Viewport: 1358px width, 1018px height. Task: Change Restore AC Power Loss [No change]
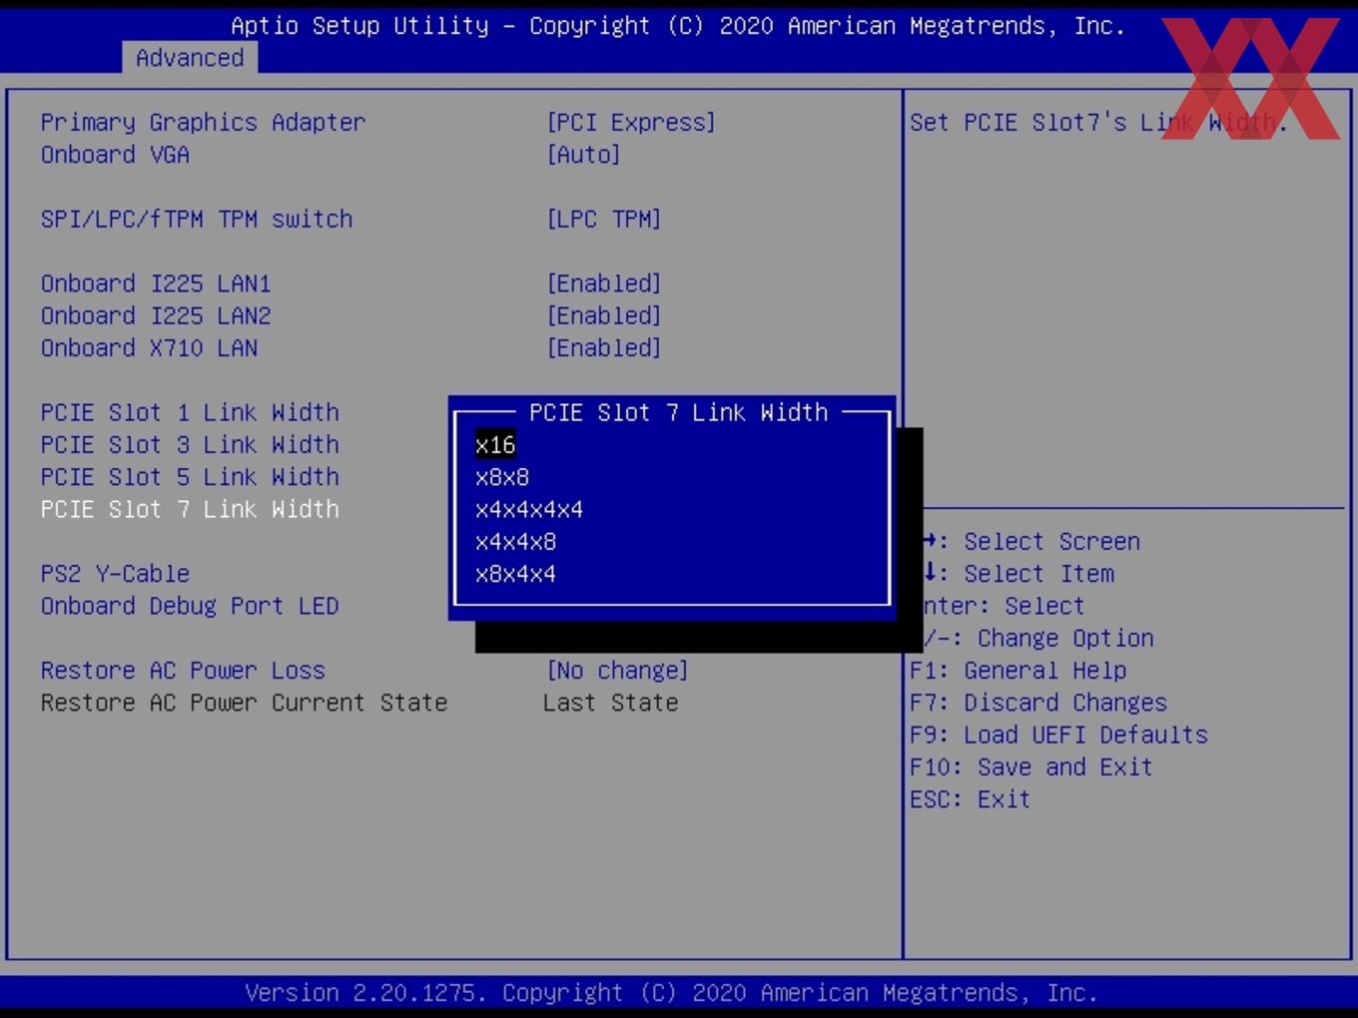(617, 671)
